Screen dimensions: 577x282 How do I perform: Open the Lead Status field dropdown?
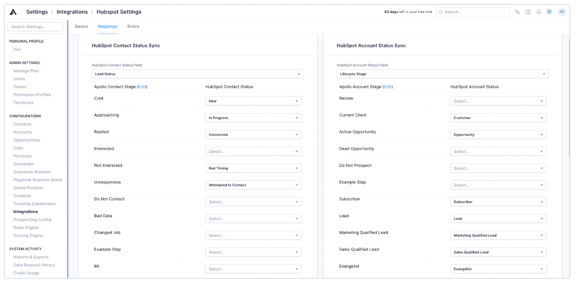click(198, 74)
